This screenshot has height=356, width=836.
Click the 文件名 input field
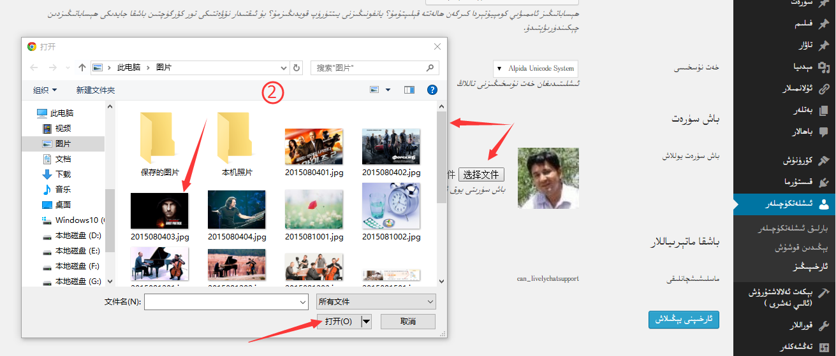pyautogui.click(x=221, y=302)
